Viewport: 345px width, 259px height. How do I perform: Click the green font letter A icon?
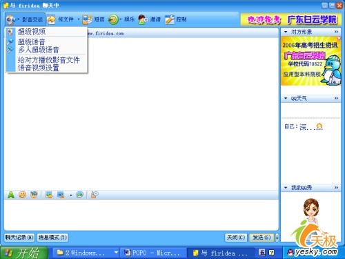point(10,195)
